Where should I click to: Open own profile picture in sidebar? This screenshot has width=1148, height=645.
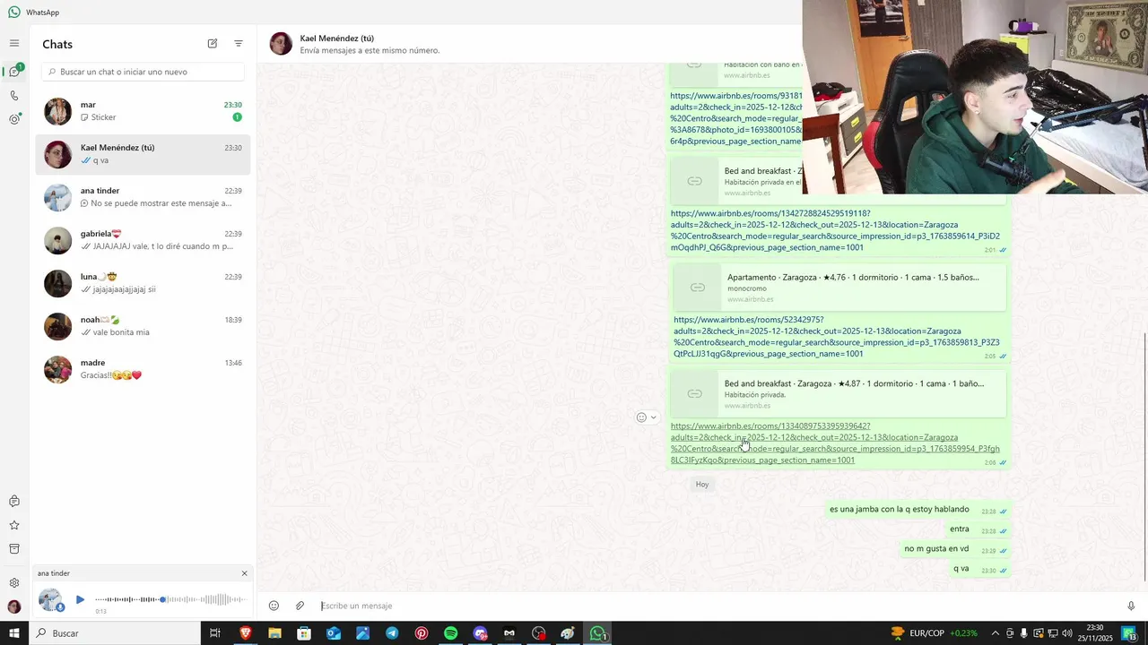click(14, 606)
